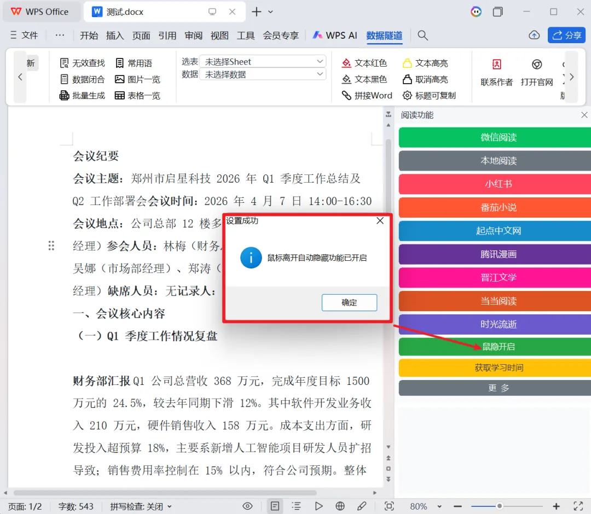The height and width of the screenshot is (514, 591).
Task: Open a new tab with plus button
Action: (256, 11)
